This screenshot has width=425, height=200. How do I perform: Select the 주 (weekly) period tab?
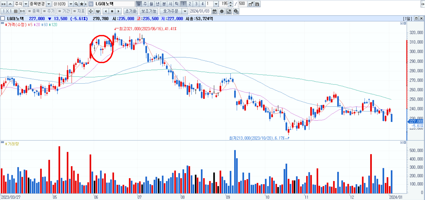click(145, 4)
